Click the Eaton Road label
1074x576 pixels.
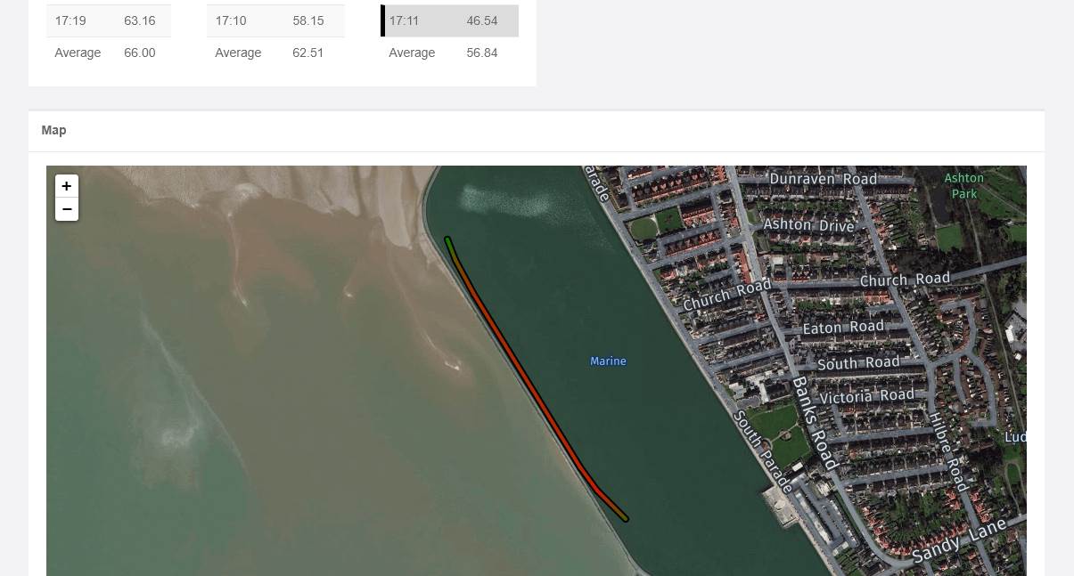[842, 328]
